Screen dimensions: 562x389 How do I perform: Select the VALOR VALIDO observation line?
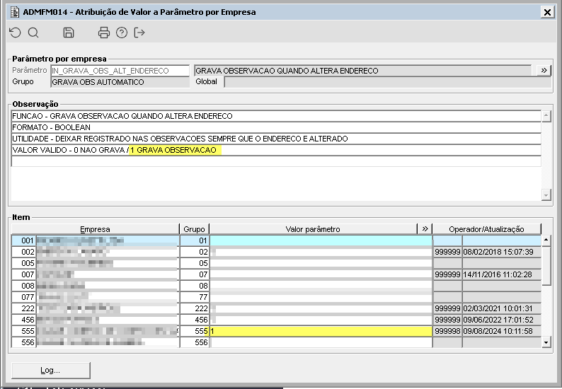pyautogui.click(x=276, y=150)
